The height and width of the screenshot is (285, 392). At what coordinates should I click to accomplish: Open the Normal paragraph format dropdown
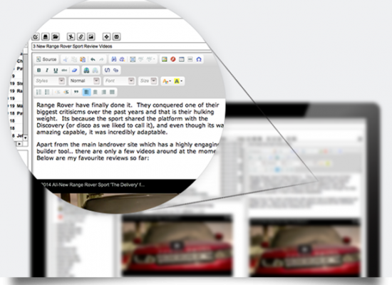tap(84, 81)
